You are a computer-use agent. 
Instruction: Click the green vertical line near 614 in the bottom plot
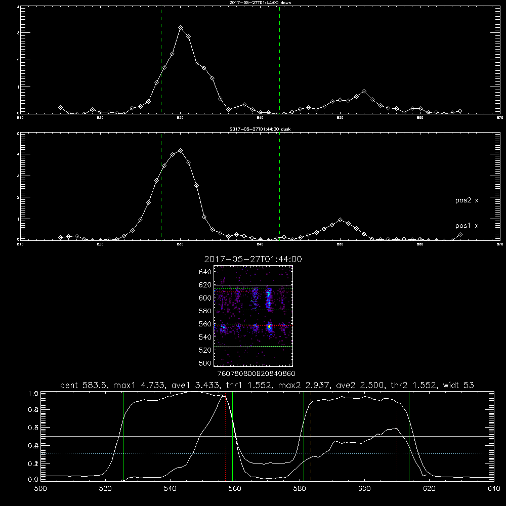[409, 436]
